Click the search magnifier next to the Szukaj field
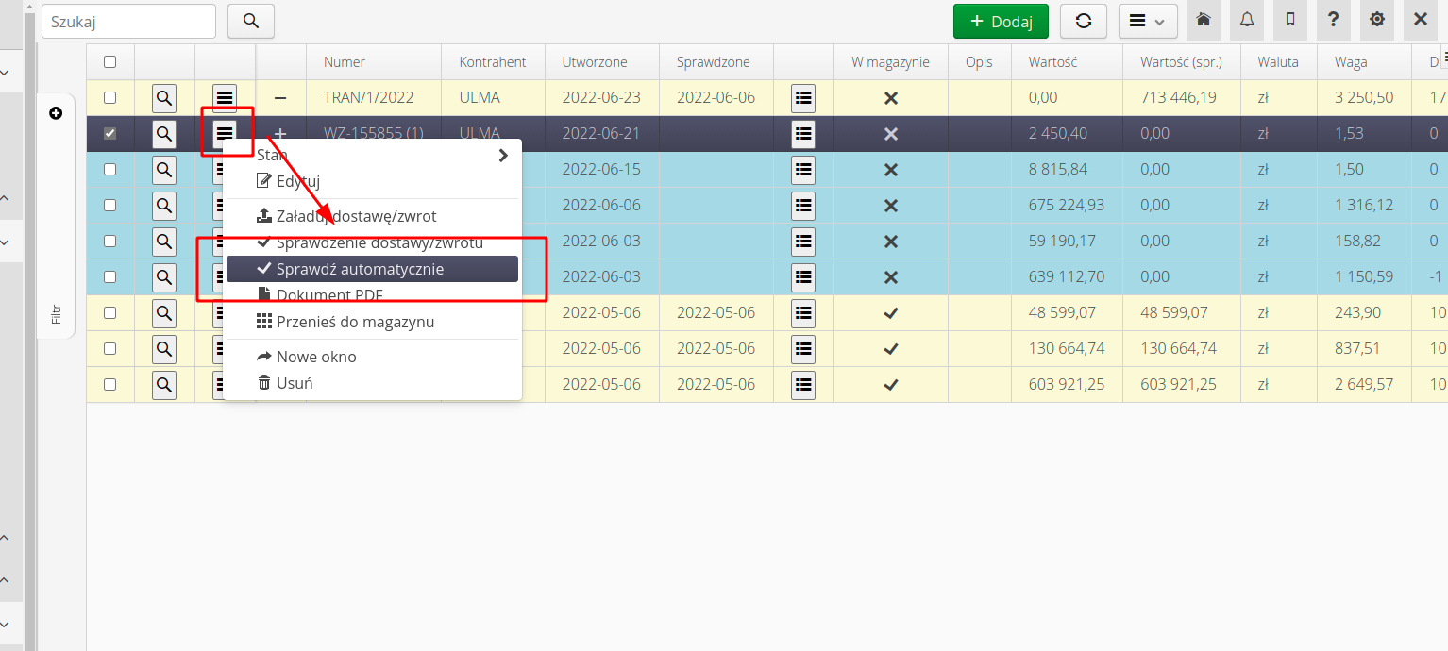 click(250, 20)
